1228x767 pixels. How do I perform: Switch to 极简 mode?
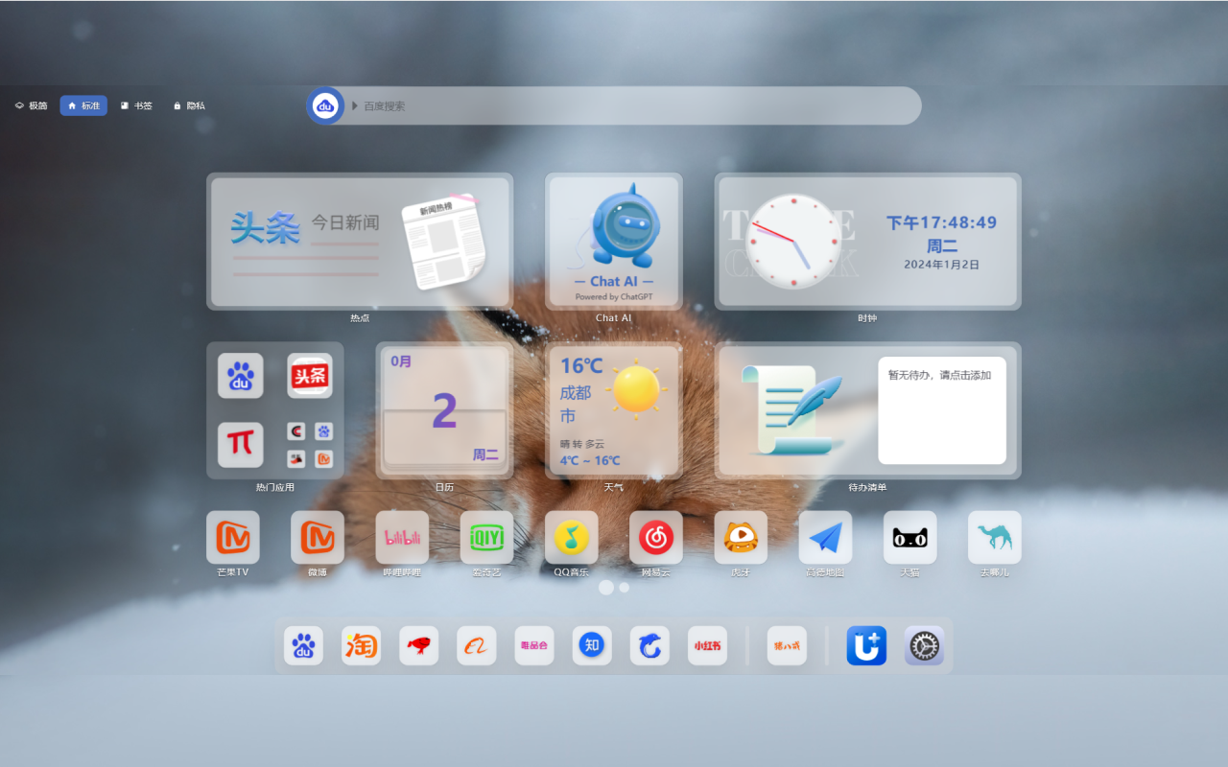coord(30,105)
